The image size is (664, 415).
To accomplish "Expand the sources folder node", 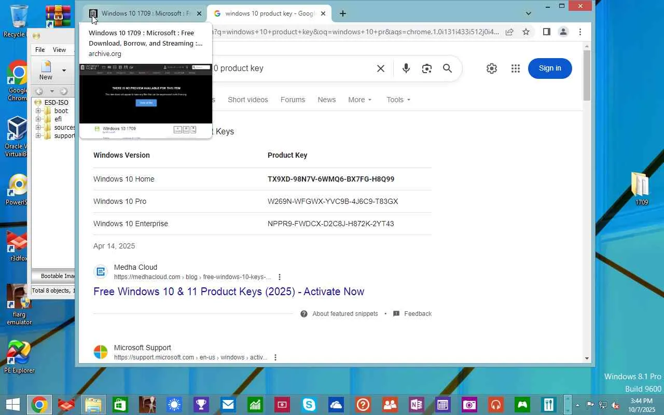I will point(38,128).
